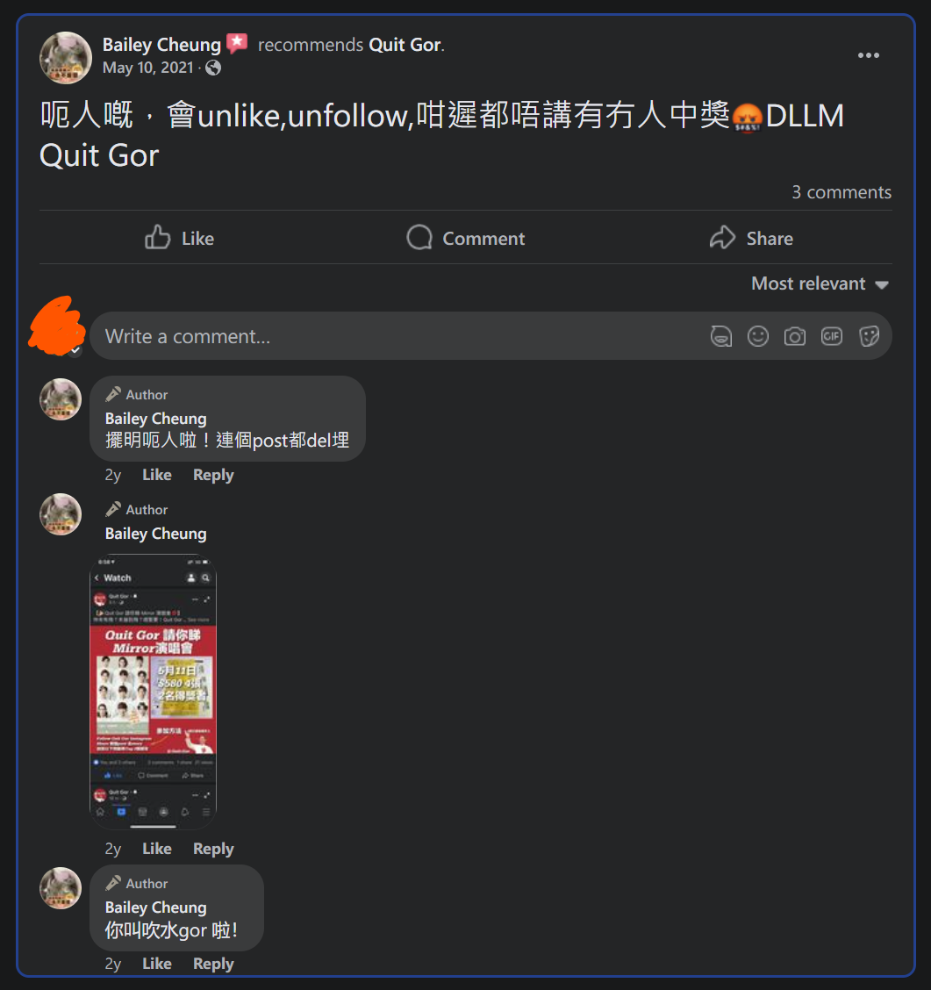Viewport: 931px width, 990px height.
Task: Open the GIF picker in comment box
Action: pyautogui.click(x=831, y=336)
